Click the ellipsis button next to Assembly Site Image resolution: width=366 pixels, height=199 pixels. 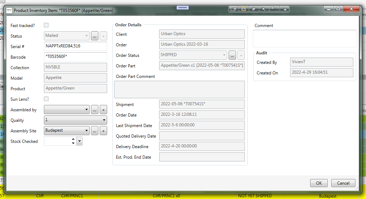[94, 131]
